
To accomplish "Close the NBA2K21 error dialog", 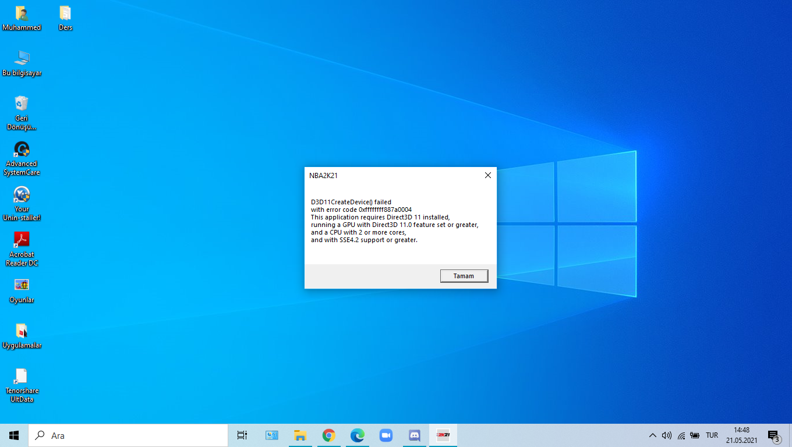I will pyautogui.click(x=488, y=175).
